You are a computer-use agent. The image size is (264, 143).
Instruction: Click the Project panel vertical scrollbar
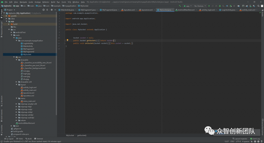[56, 64]
